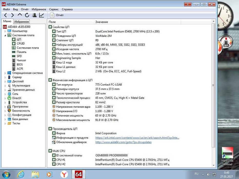Screen dimensions: 239x179
Task: Expand the Компьютер tree node
Action: [5, 31]
